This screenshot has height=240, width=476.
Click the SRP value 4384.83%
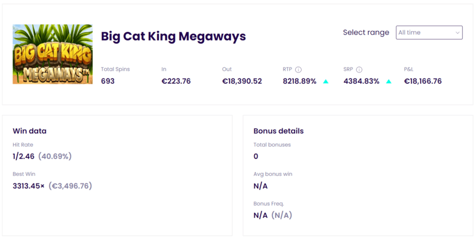[361, 81]
